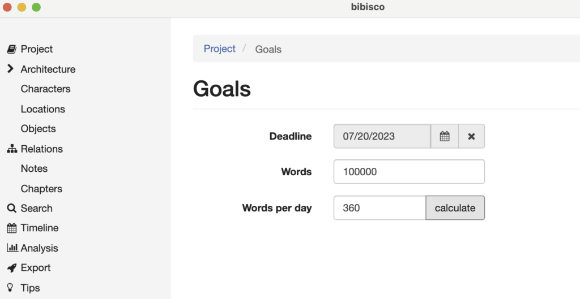
Task: Click the Tips lightbulb icon
Action: point(11,288)
